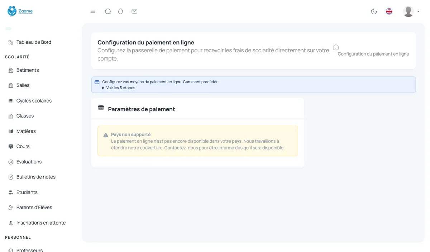Viewport: 430px width, 252px height.
Task: Open the user avatar menu
Action: point(408,11)
